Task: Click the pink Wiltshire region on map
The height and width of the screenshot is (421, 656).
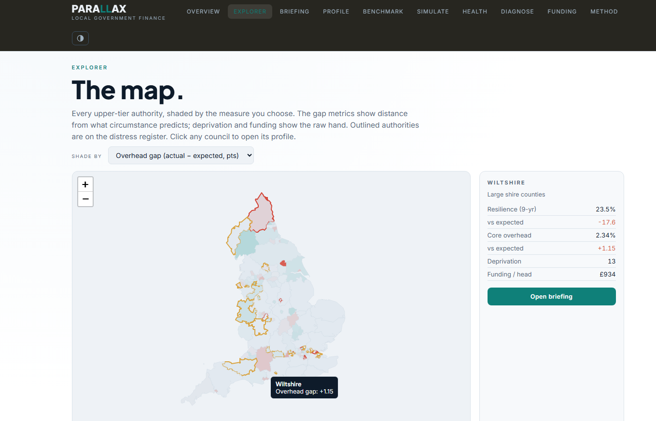Action: pos(264,359)
